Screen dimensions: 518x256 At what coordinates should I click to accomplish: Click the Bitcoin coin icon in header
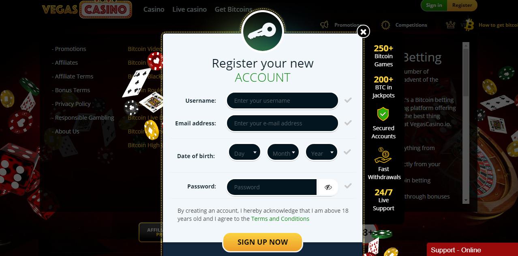click(x=470, y=24)
